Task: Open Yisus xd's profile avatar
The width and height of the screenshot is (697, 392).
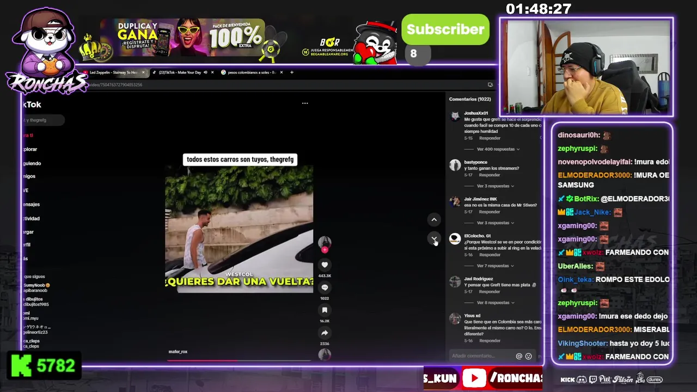Action: point(455,318)
